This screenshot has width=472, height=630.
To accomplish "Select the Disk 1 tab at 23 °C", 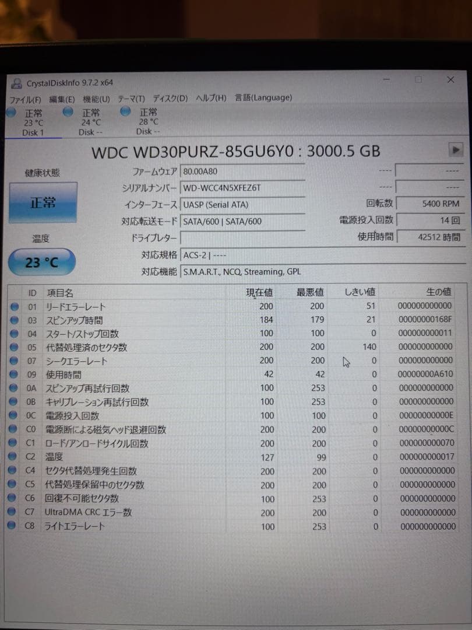I will [33, 123].
